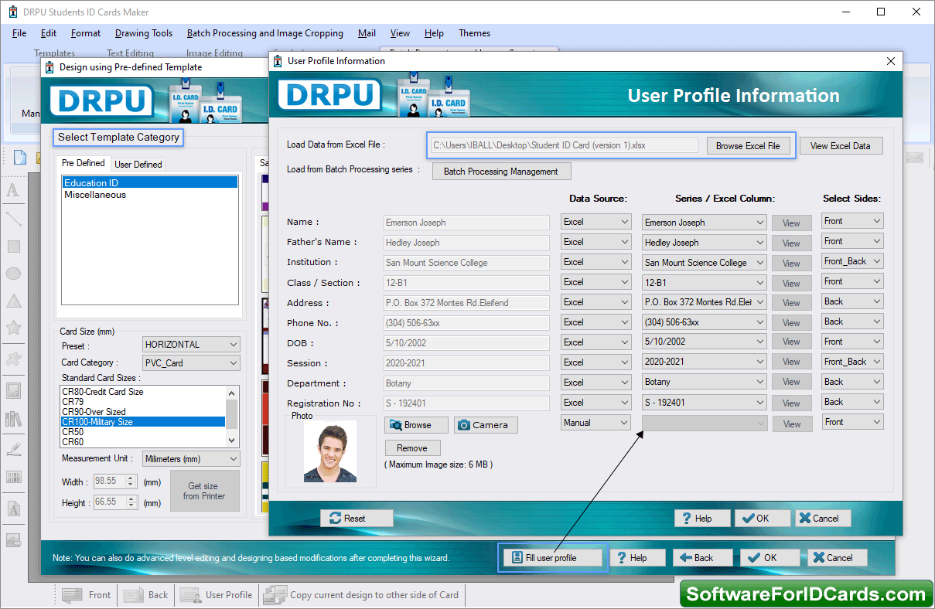The image size is (935, 609).
Task: Click Reset in User Profile dialog
Action: click(357, 519)
